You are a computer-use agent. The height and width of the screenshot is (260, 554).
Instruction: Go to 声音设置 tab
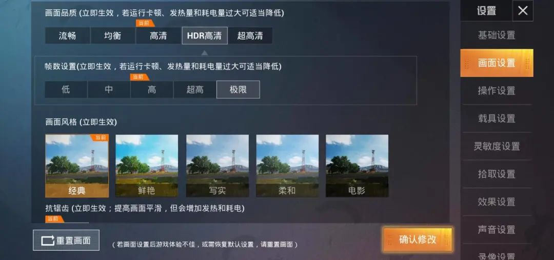[497, 230]
